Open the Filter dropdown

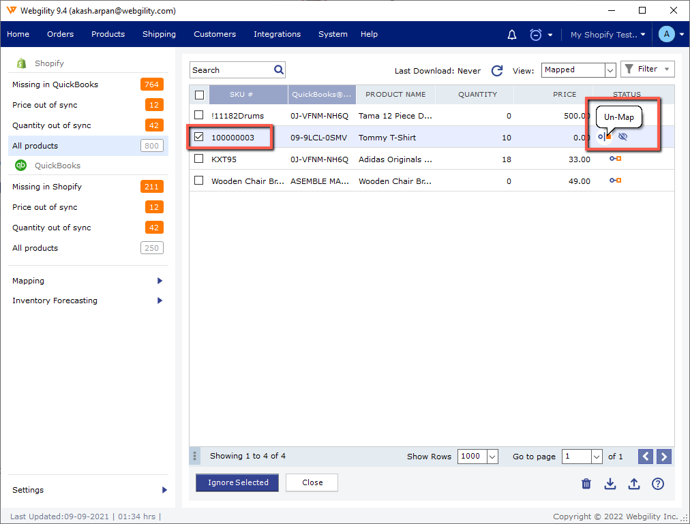647,69
